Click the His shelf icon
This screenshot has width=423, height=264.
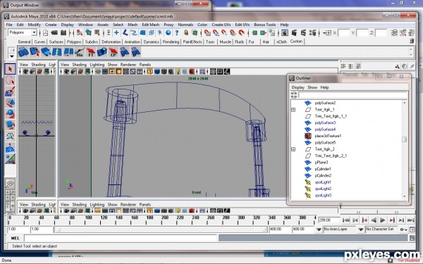tap(80, 52)
